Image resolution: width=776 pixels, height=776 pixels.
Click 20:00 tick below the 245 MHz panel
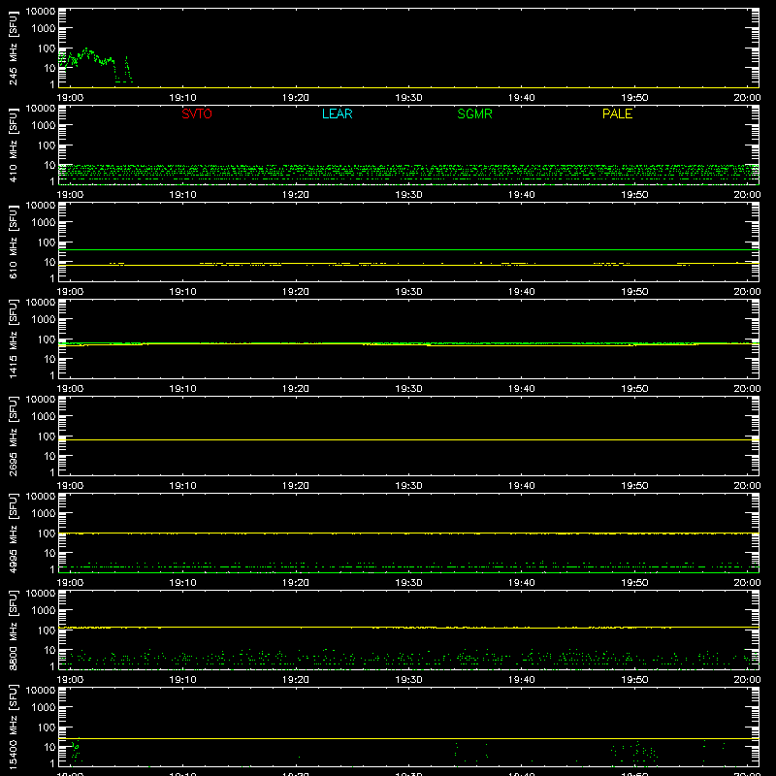[747, 98]
